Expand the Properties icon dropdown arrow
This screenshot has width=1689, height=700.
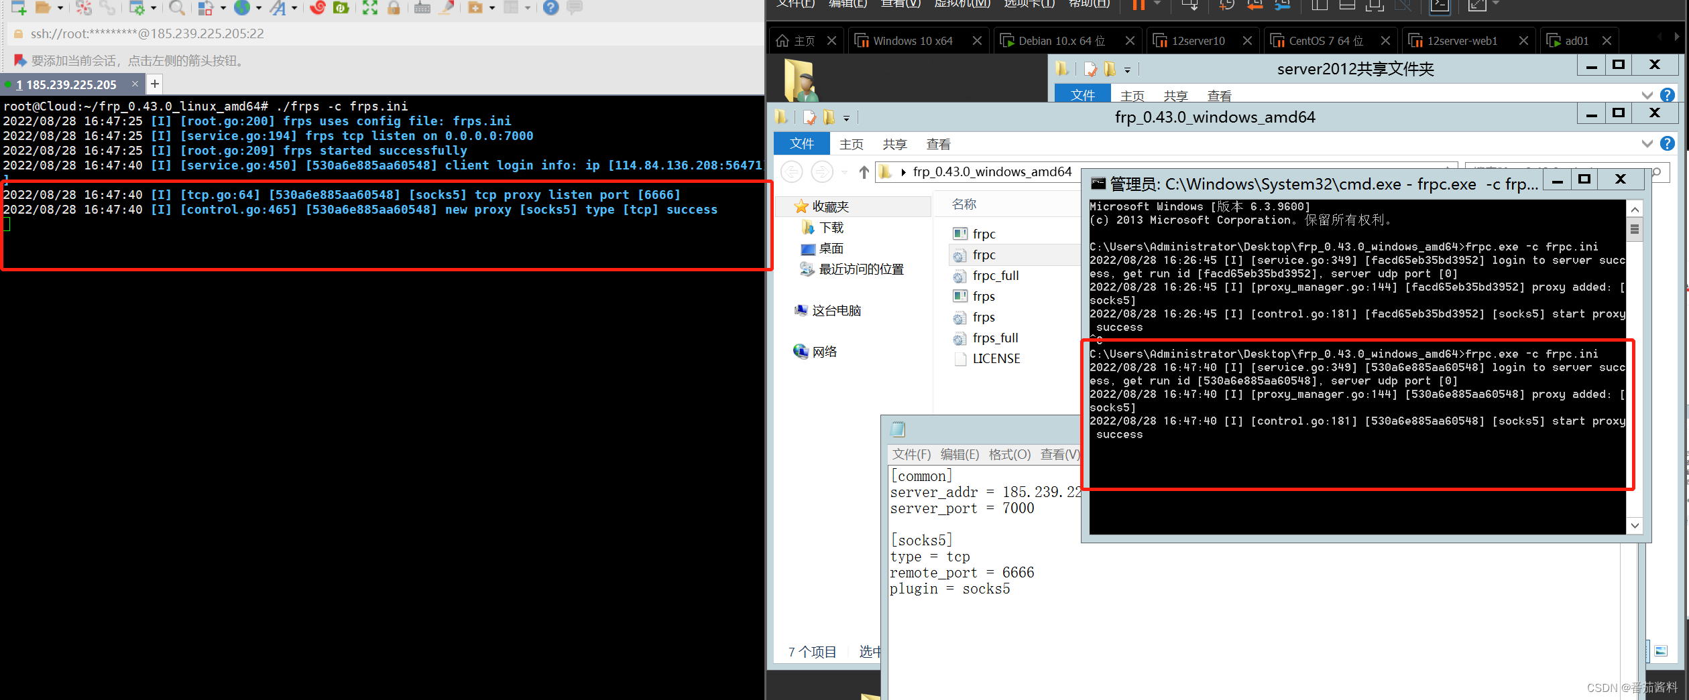point(154,8)
